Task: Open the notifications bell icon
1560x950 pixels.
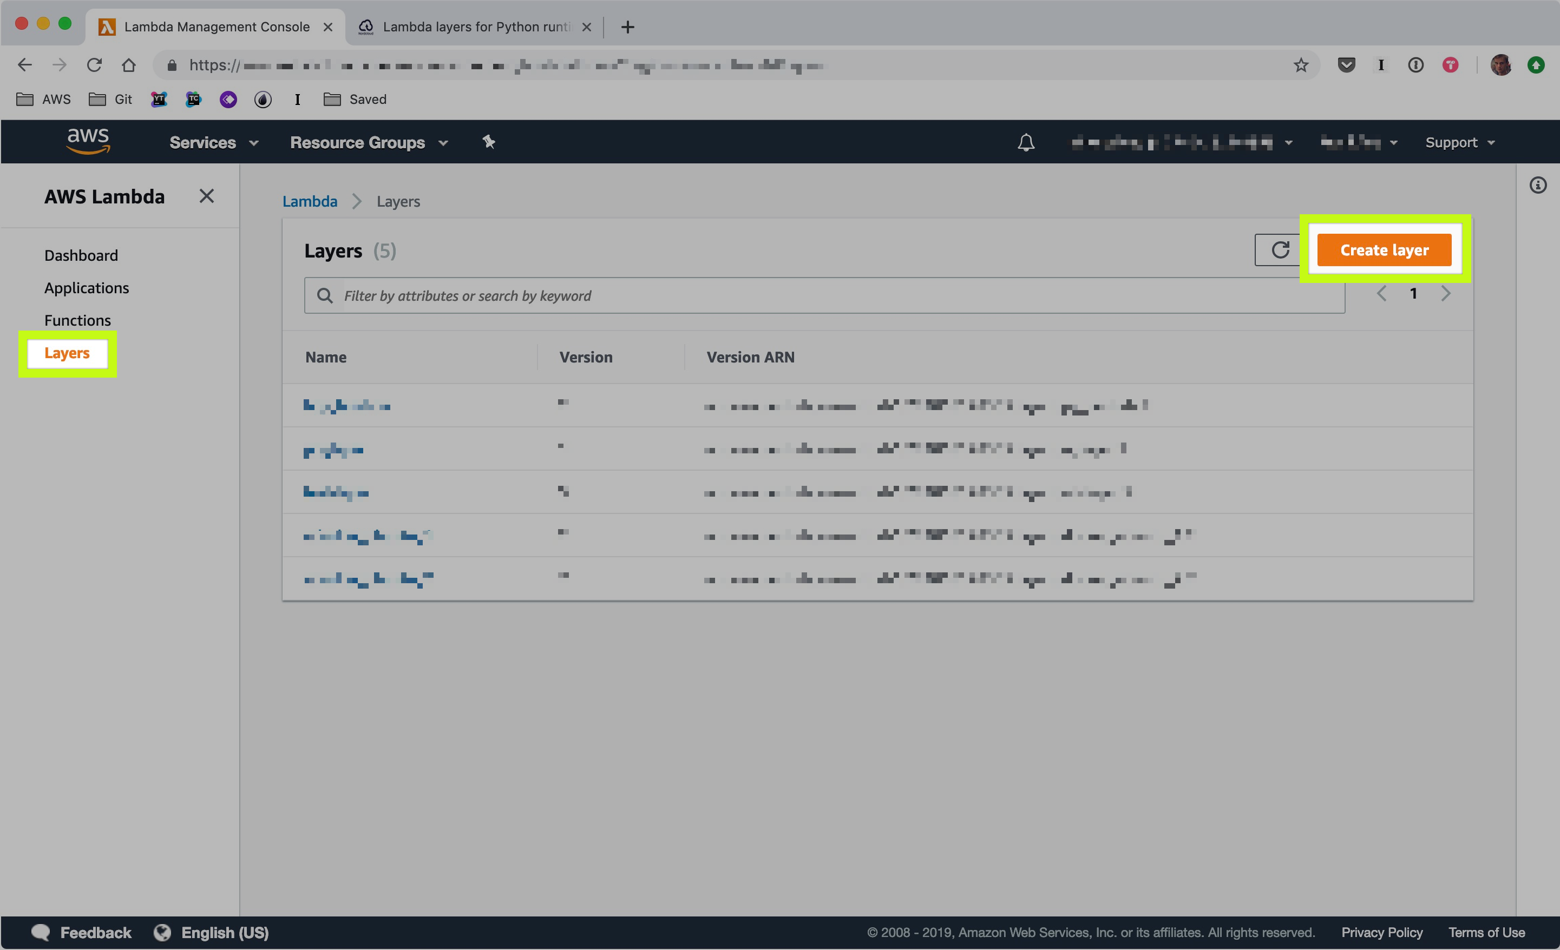Action: (1026, 142)
